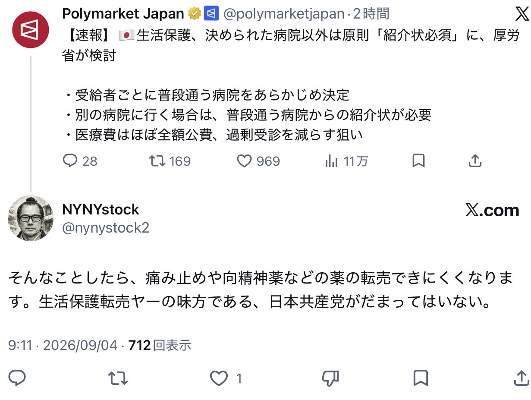Viewport: 531px width, 400px height.
Task: Open the @polymarketjapan handle link
Action: pos(283,14)
